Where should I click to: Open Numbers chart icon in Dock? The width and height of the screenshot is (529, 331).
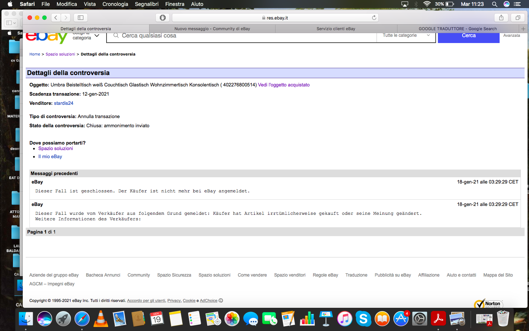pyautogui.click(x=307, y=318)
